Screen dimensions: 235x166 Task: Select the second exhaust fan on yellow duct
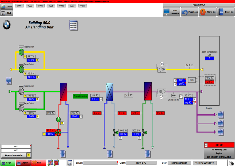(x=22, y=70)
